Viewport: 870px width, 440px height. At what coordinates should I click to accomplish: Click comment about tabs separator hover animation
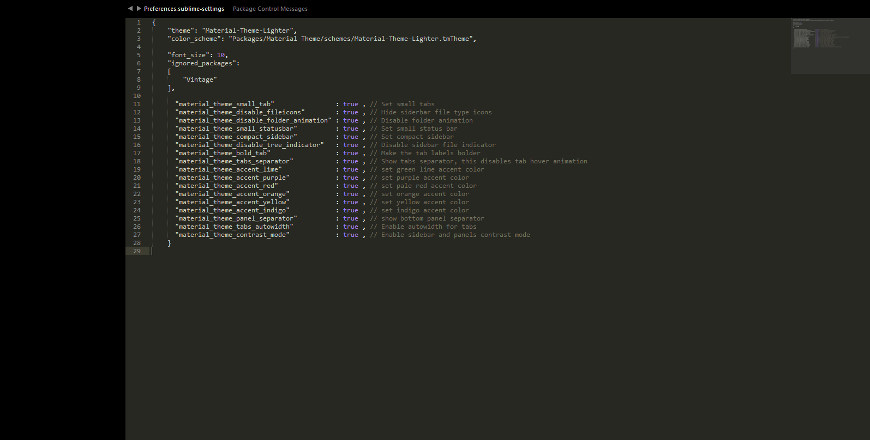[479, 161]
